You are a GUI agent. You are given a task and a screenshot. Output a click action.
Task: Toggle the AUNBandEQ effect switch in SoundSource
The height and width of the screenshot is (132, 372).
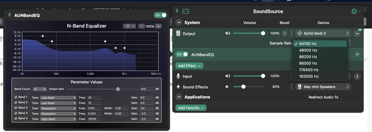tap(182, 54)
